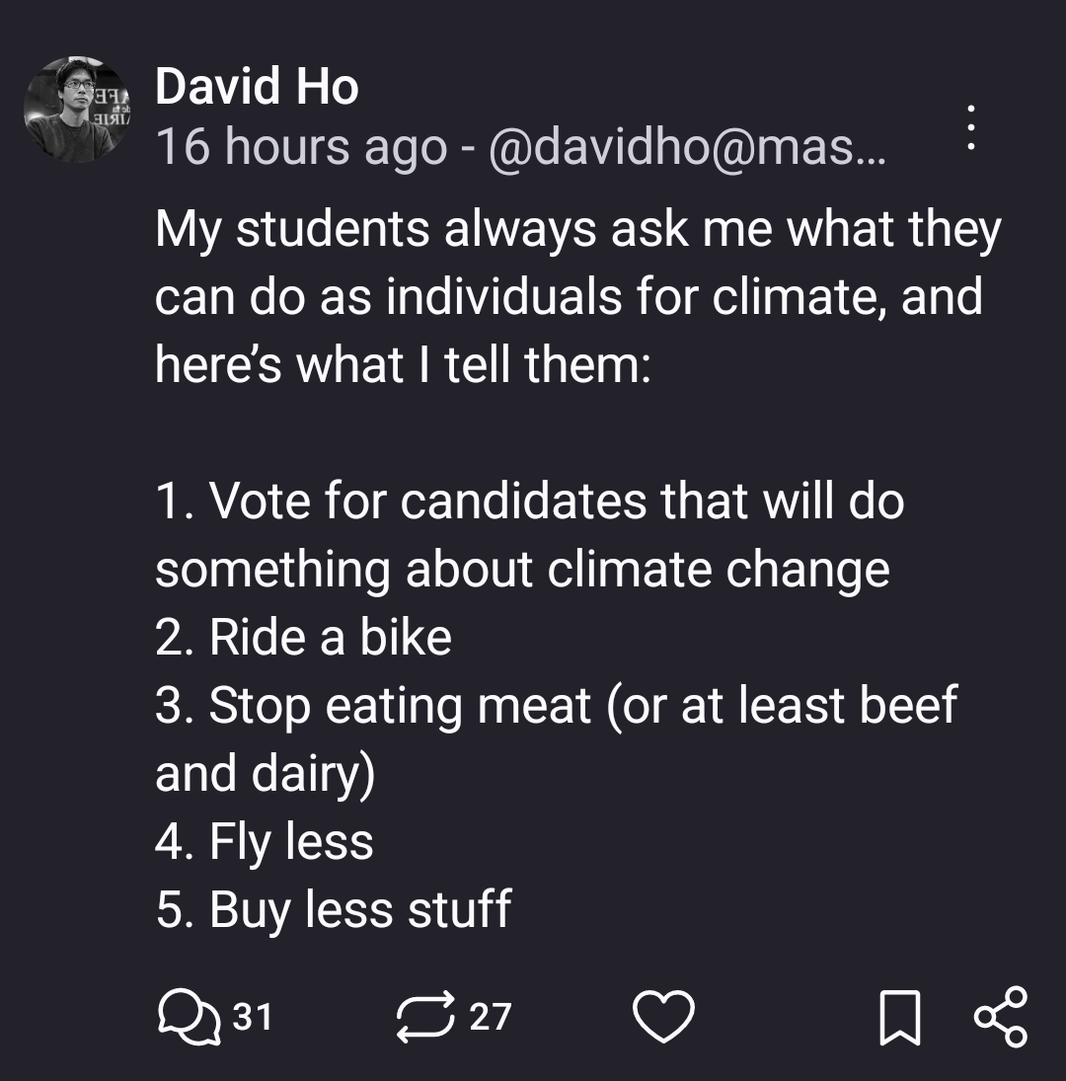This screenshot has height=1081, width=1066.
Task: Open the David Ho display name
Action: point(257,87)
